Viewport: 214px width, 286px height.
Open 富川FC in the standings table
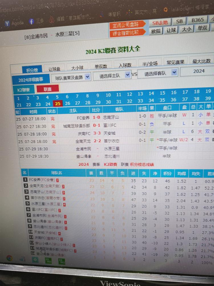pyautogui.click(x=45, y=210)
